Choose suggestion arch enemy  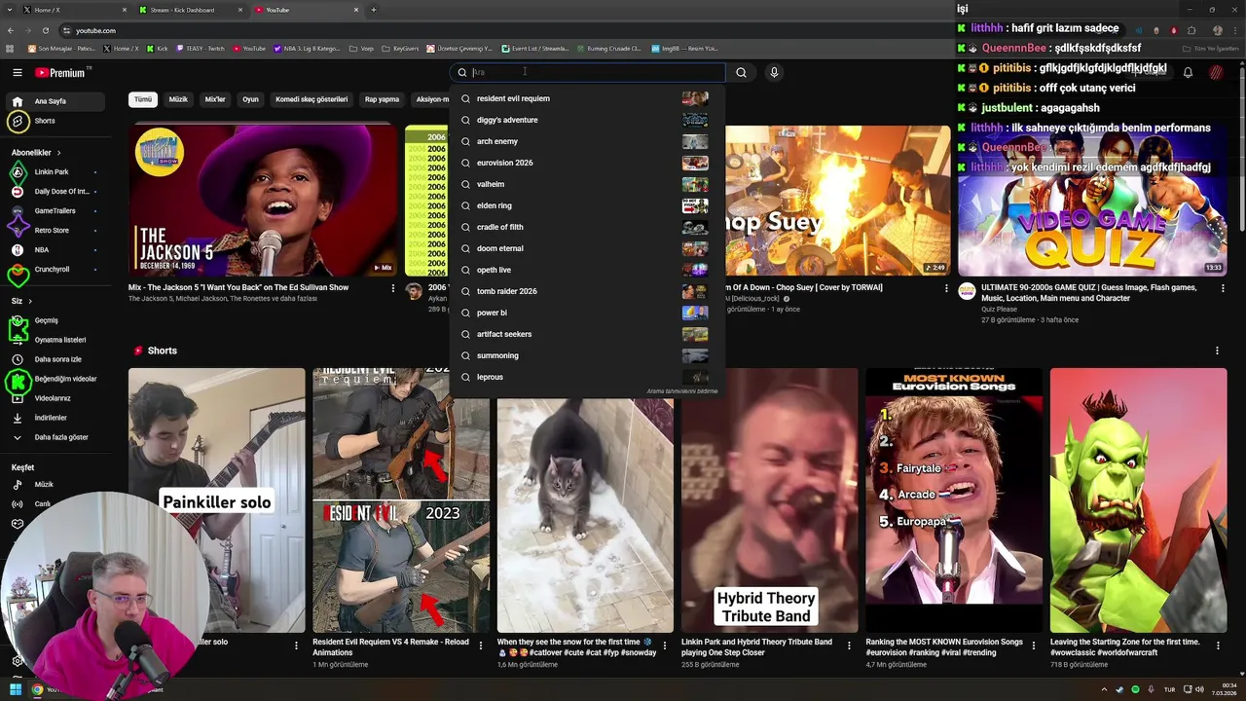(x=585, y=141)
